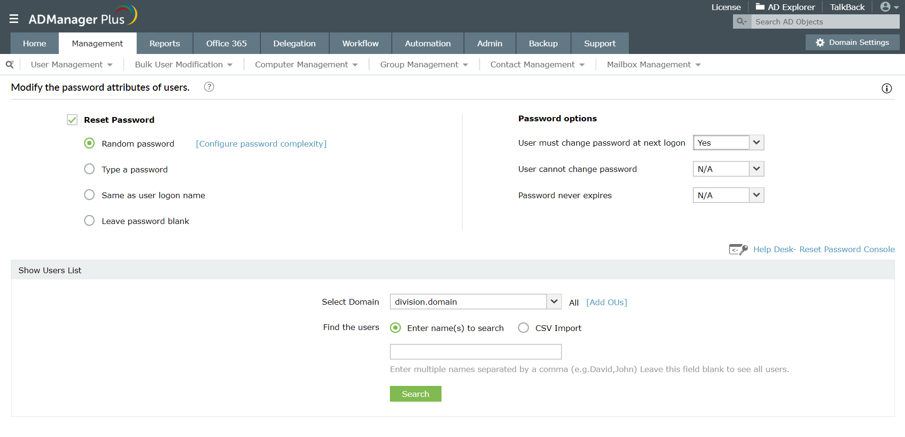Viewport: 905px width, 437px height.
Task: Click the Domain Settings gear icon
Action: pos(820,43)
